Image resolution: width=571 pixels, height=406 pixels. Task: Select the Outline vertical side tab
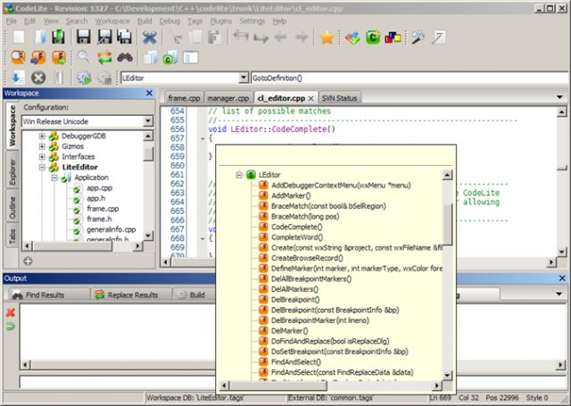click(x=12, y=207)
